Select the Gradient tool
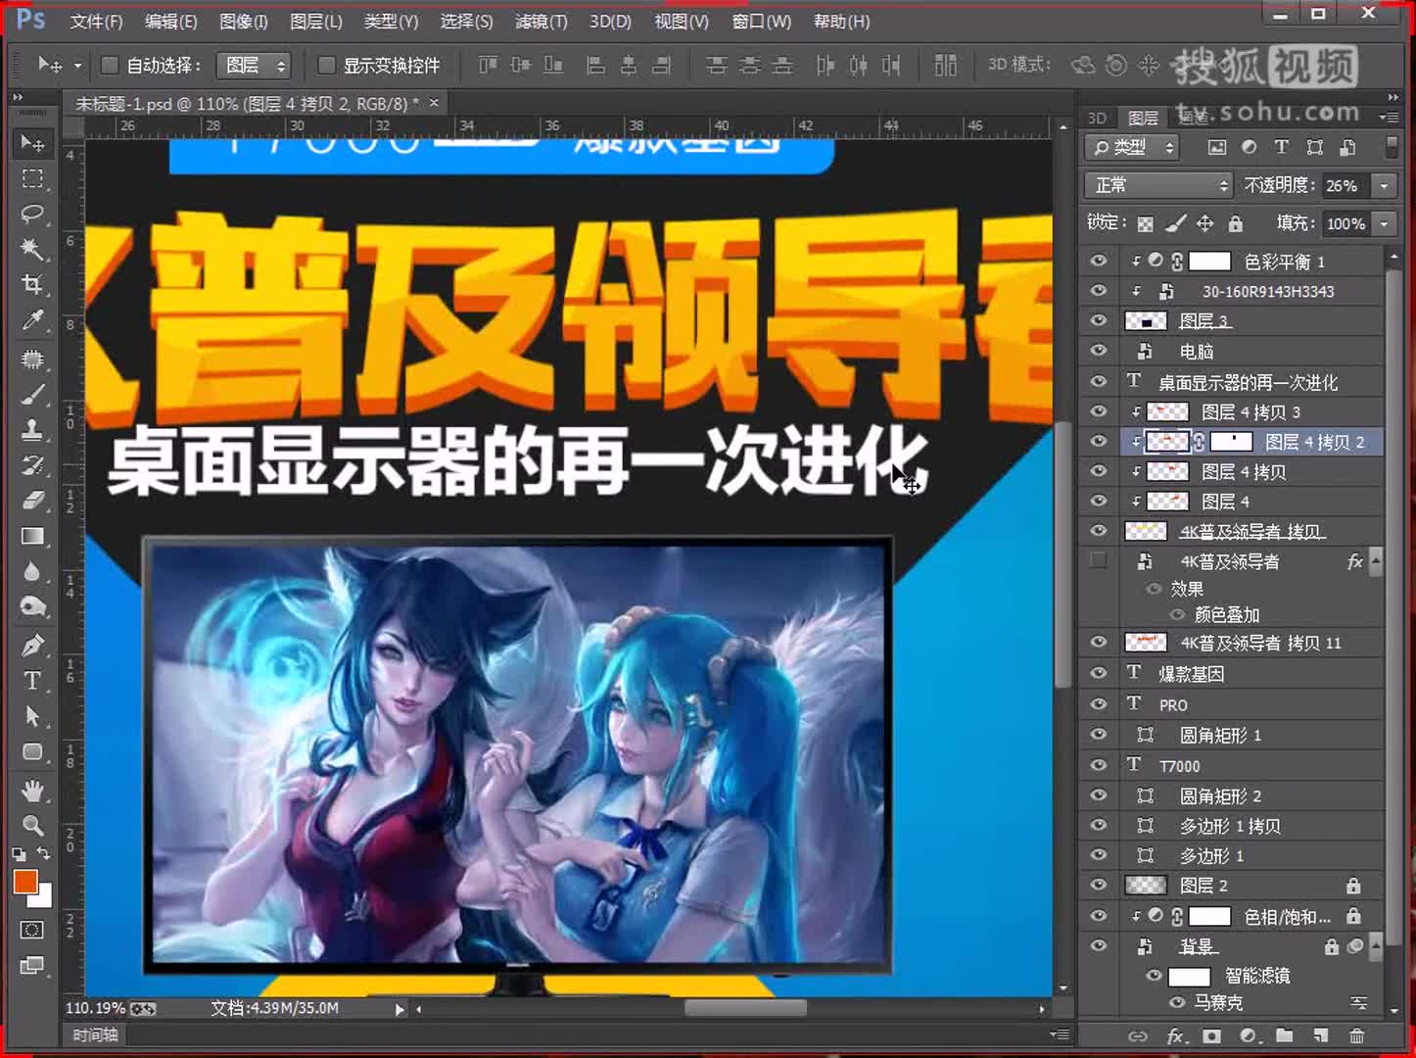The width and height of the screenshot is (1416, 1058). pos(32,536)
